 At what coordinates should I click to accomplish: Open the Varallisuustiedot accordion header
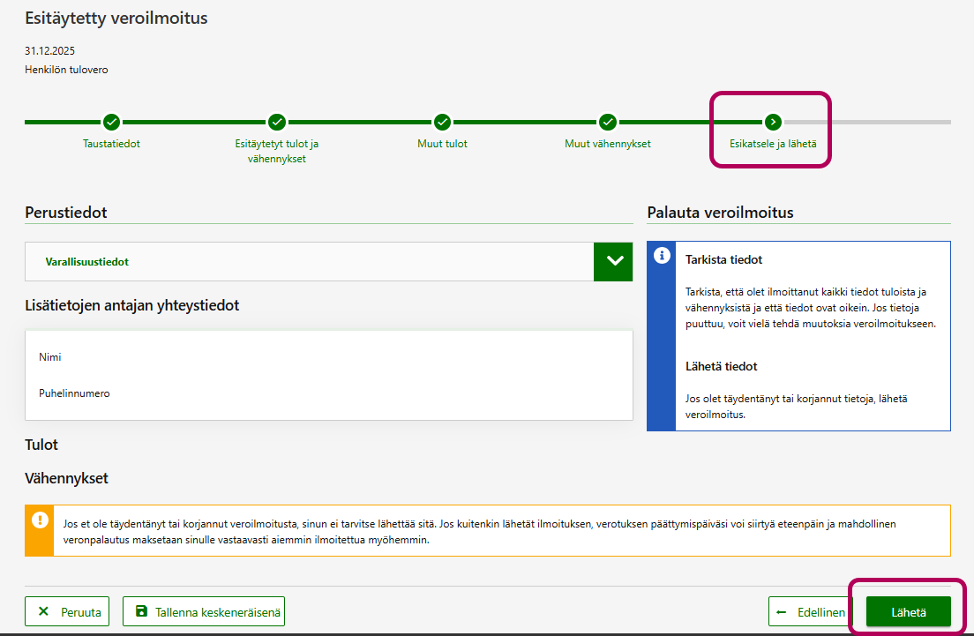tap(309, 262)
